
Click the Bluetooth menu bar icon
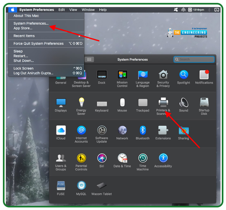(209, 10)
